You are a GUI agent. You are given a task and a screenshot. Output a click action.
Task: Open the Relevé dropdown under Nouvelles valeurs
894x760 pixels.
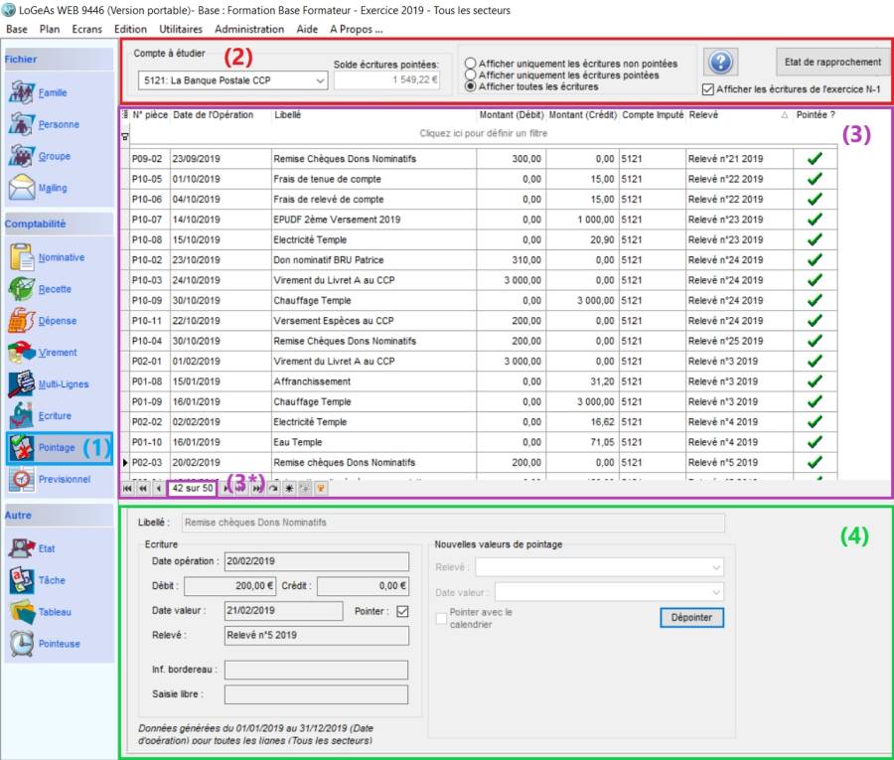click(x=716, y=567)
